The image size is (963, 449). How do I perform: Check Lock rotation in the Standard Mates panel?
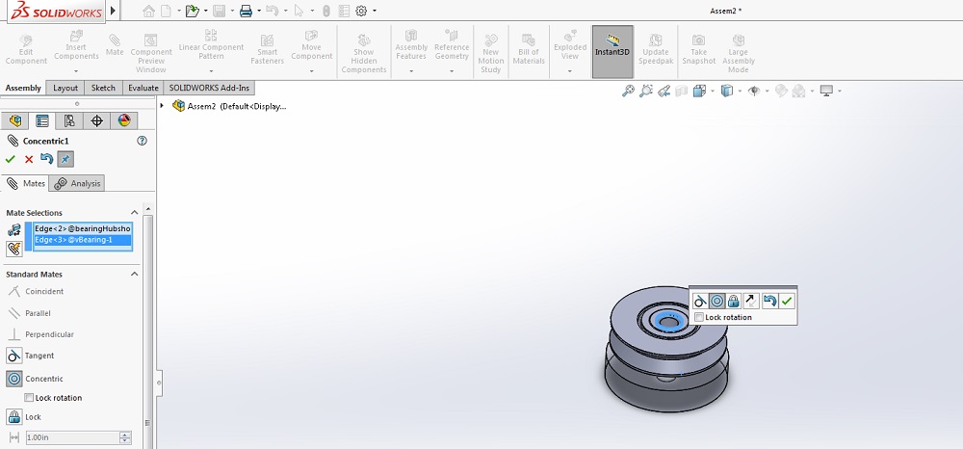point(28,397)
